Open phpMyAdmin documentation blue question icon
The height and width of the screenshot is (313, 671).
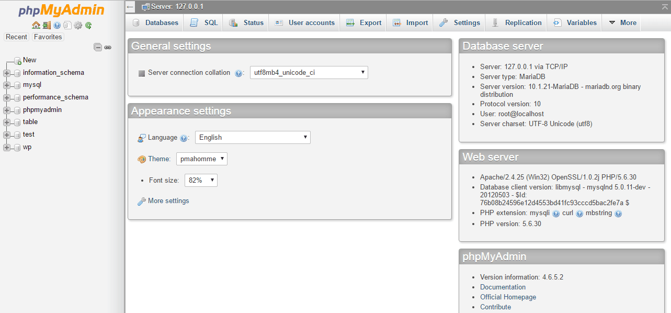tap(57, 25)
